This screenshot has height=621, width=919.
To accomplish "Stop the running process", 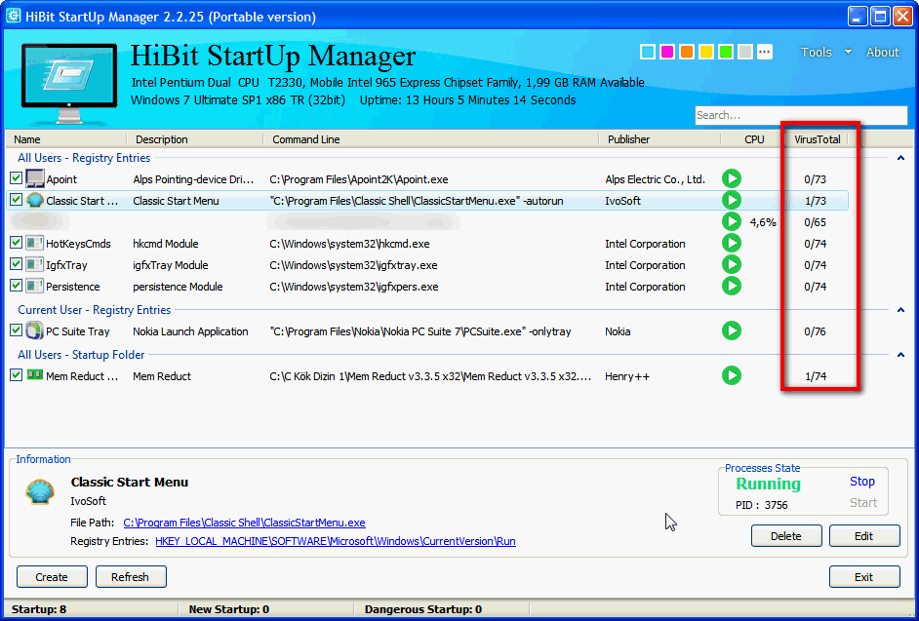I will point(862,481).
